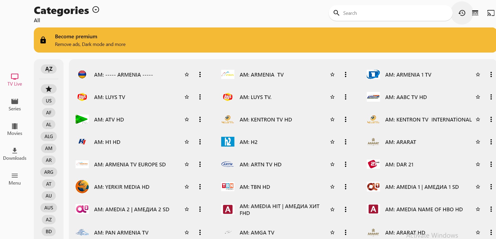The width and height of the screenshot is (496, 239).
Task: Favorite AM: TBN HD channel
Action: pos(332,187)
